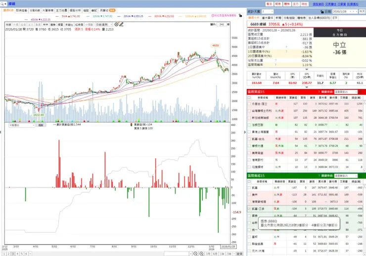Screen dimensions: 366x256
Task: Tick checkbox for 新加坡商瑞銀 row
Action: tap(249, 118)
